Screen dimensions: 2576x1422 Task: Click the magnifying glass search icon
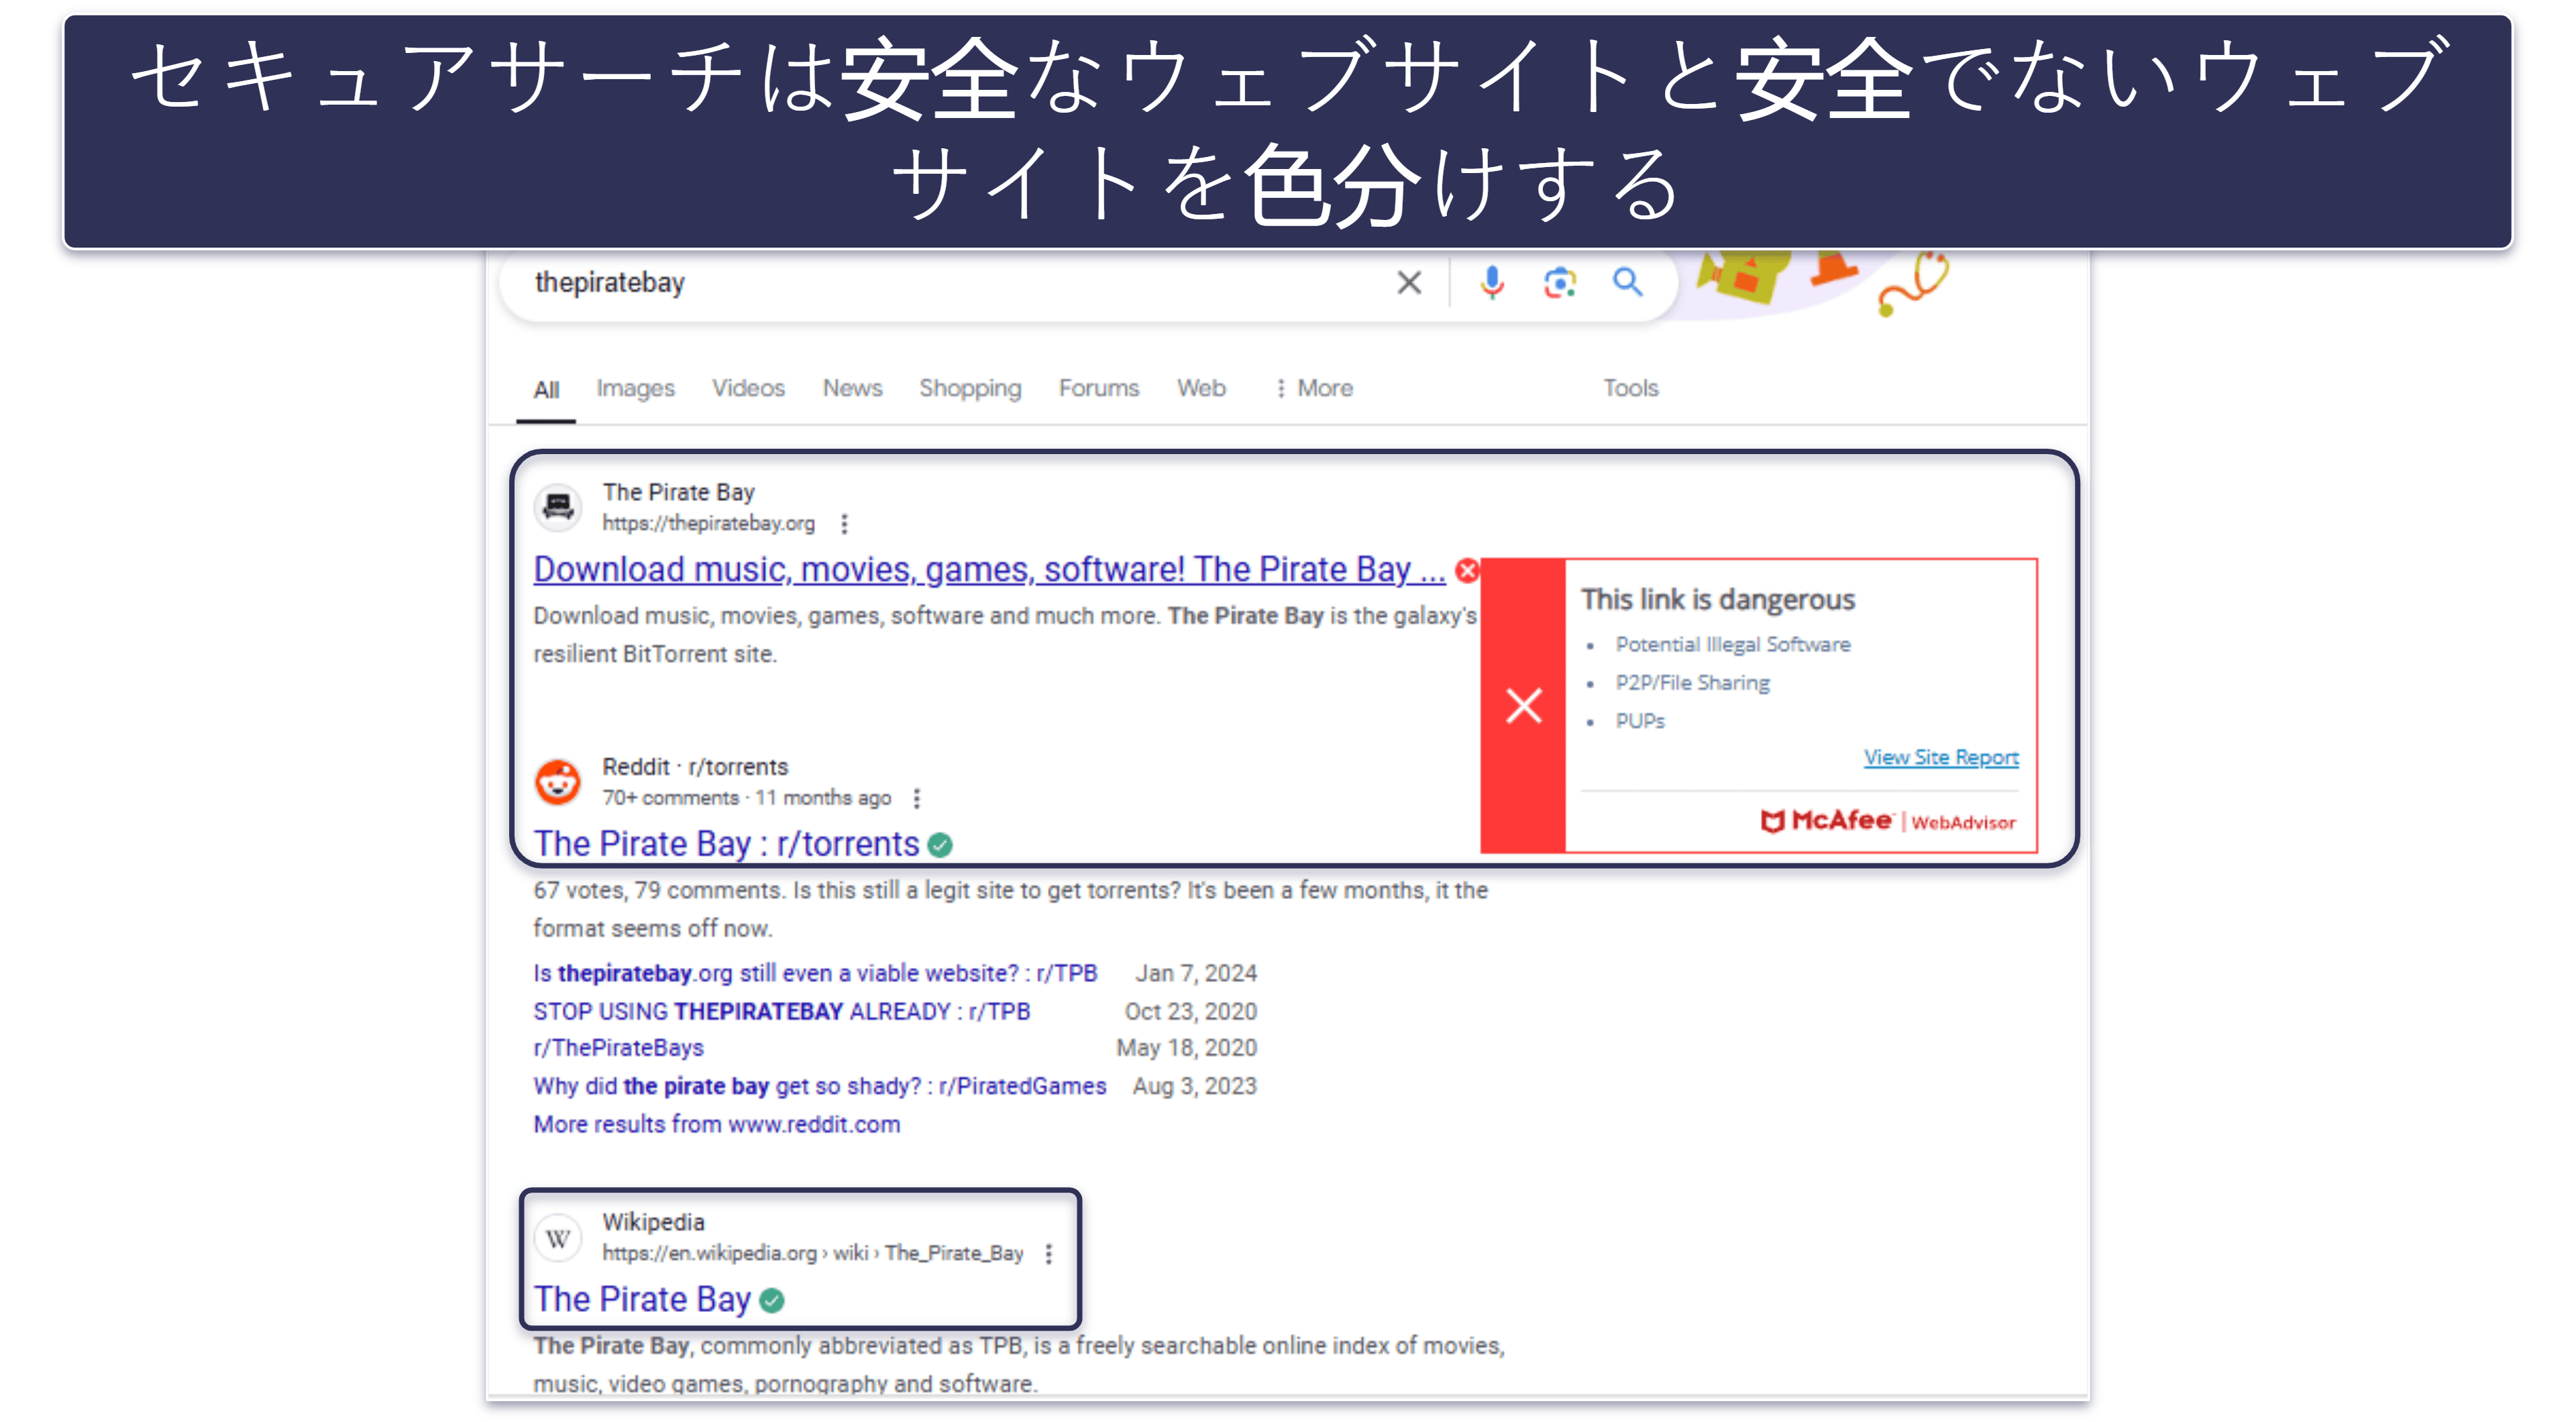pos(1628,283)
